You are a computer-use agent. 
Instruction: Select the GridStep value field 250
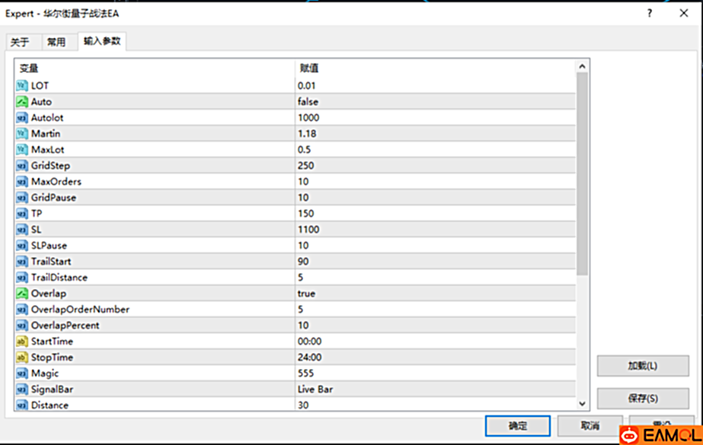[436, 166]
